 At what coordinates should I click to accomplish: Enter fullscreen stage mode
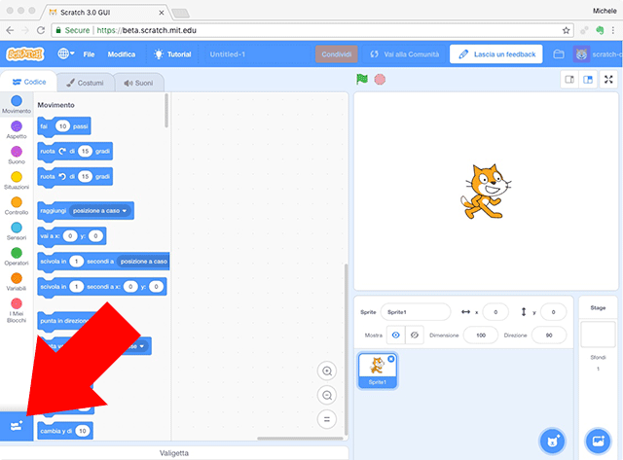coord(608,80)
